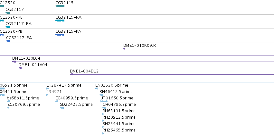Viewport: 274px width, 135px height.
Task: Click the EC40959.5prime EST arrowhead
Action: click(x=56, y=101)
